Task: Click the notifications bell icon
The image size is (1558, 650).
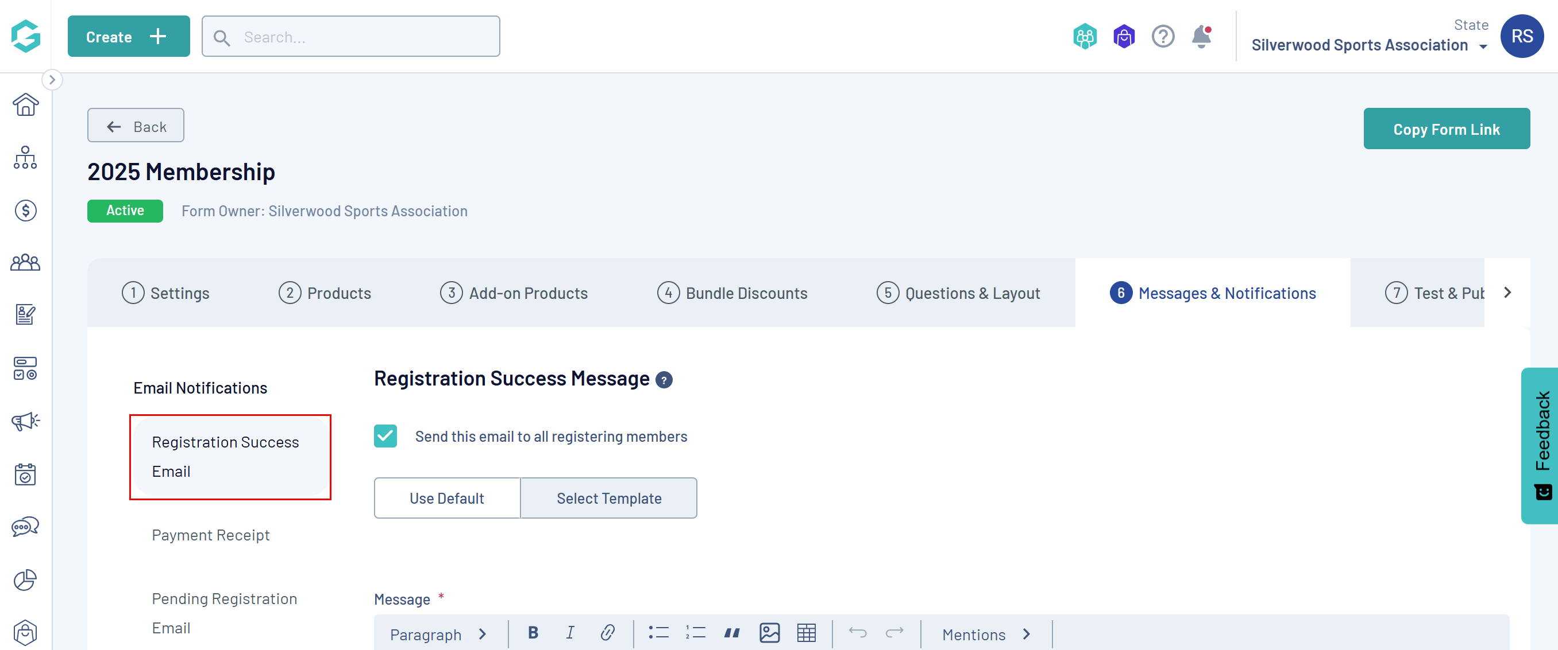Action: [x=1201, y=37]
